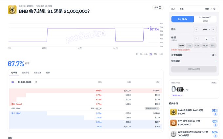The image size is (223, 139).
Task: Click the 32.2¢ bid price row
Action: click(86, 117)
